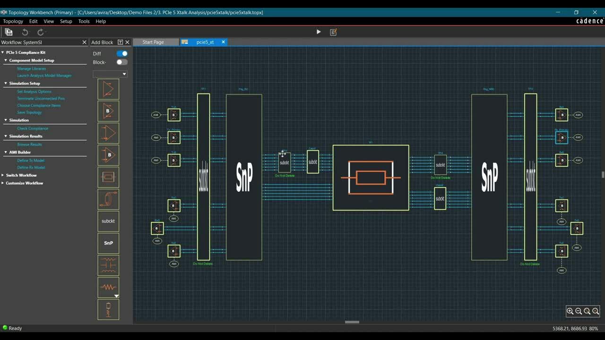Add a transmission line block
This screenshot has width=605, height=340.
click(108, 177)
